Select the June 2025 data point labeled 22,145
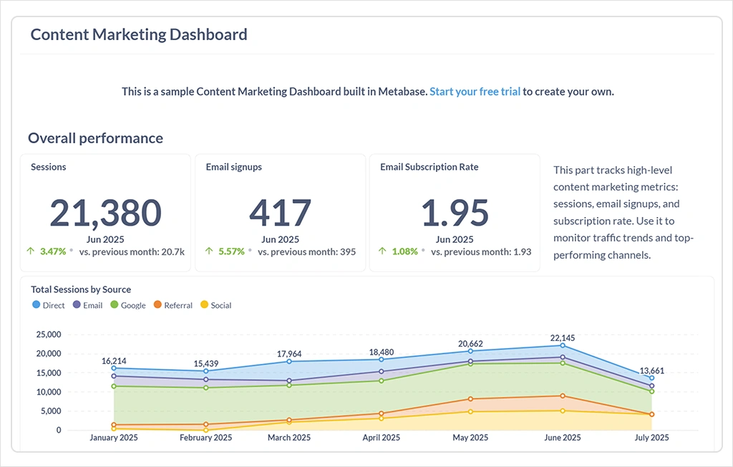This screenshot has width=733, height=467. pyautogui.click(x=563, y=345)
